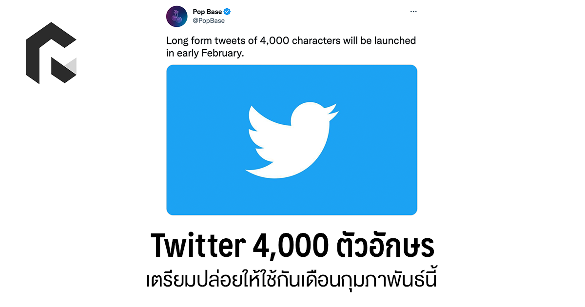585x307 pixels.
Task: Click the top-left corner of the blue card
Action: [172, 70]
